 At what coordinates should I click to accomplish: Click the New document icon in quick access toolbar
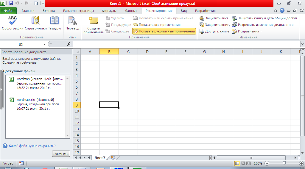point(36,3)
